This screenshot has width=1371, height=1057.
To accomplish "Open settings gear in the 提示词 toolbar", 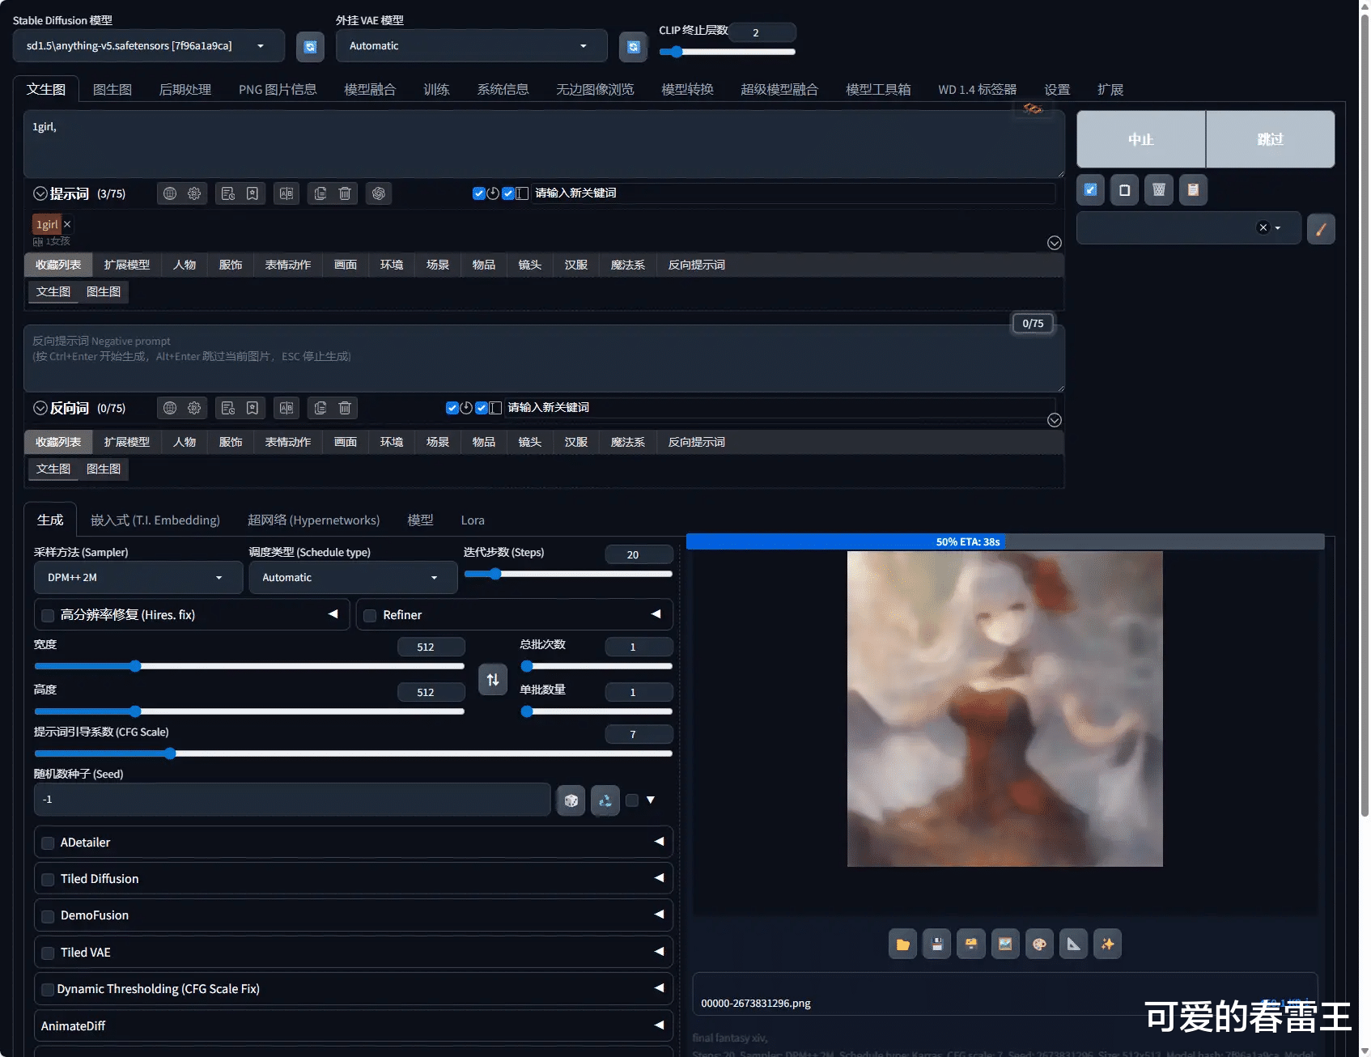I will (x=194, y=193).
